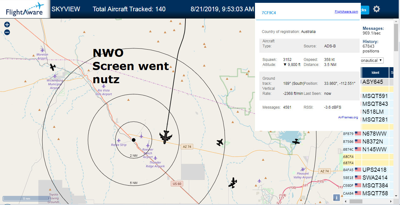Zoom in the map with plus button

coord(7,25)
